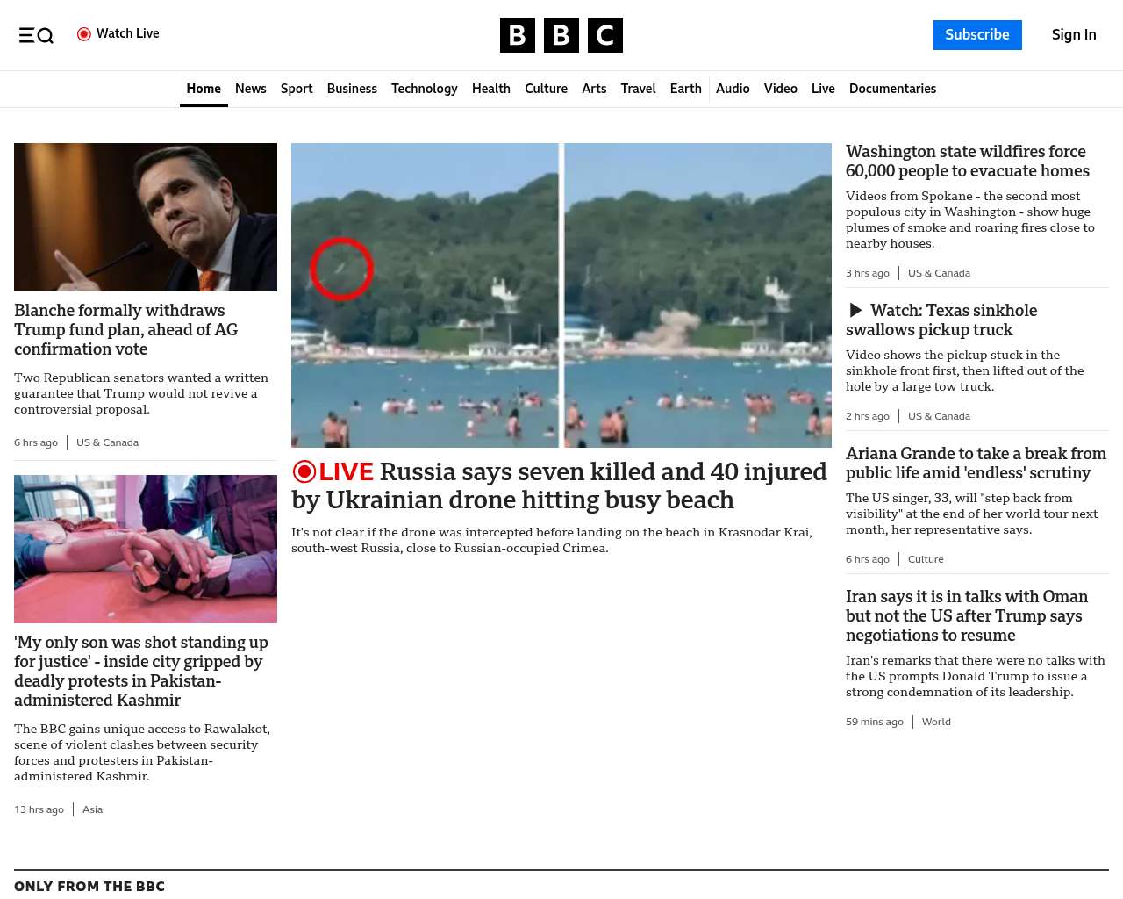Image resolution: width=1123 pixels, height=899 pixels.
Task: Click 'The US singer, 33' summary text
Action: point(972,514)
